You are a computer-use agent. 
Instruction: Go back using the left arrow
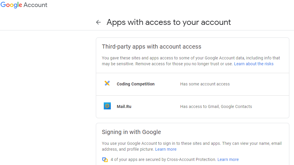98,22
